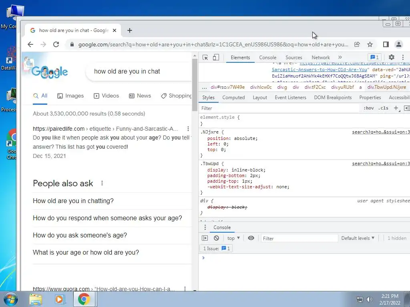
Task: Expand 'How do you ask someone's age?'
Action: pos(113,235)
